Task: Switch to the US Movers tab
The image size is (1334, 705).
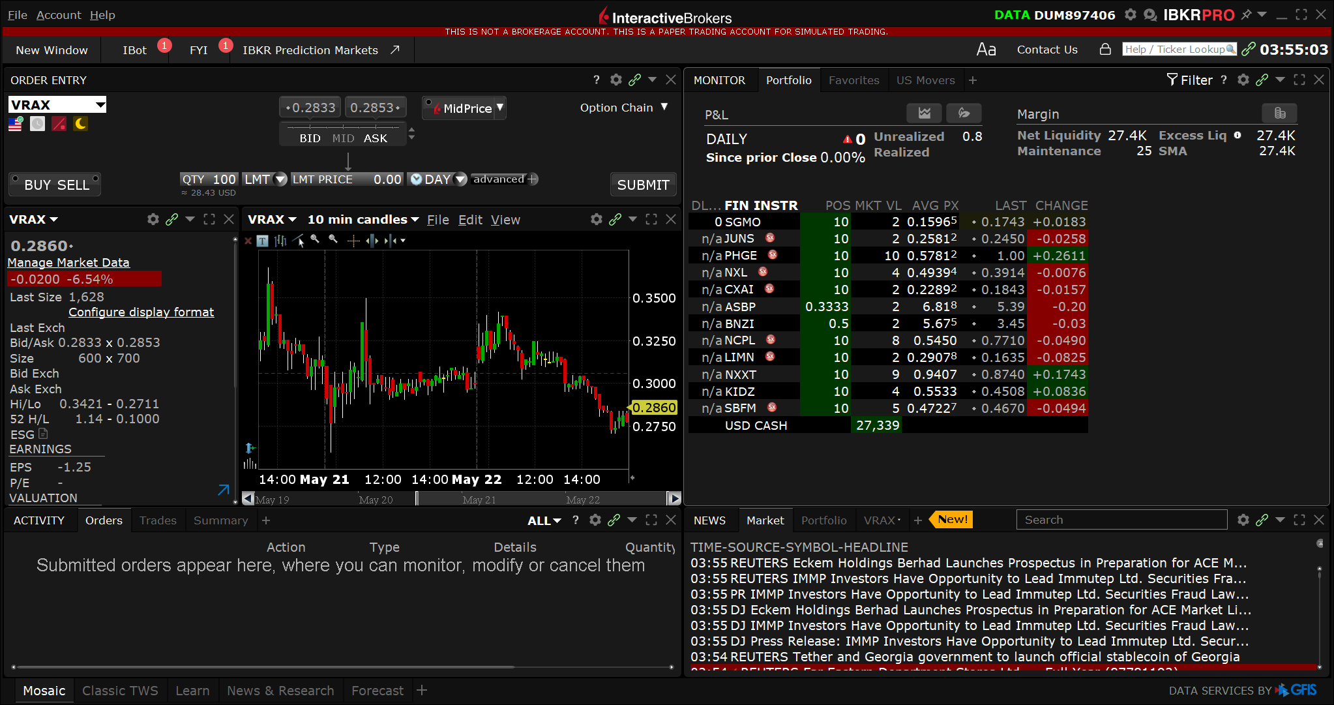Action: coord(925,80)
